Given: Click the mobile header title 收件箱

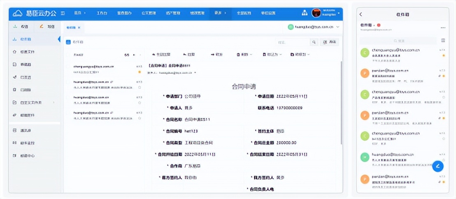Looking at the screenshot, I should (x=402, y=14).
